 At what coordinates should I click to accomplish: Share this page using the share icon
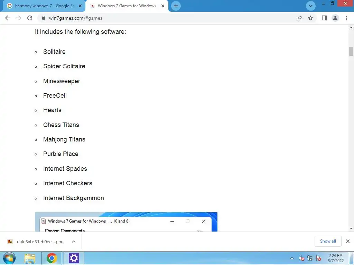(x=299, y=18)
